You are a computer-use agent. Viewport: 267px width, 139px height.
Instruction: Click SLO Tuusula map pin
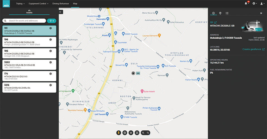[x=163, y=66]
